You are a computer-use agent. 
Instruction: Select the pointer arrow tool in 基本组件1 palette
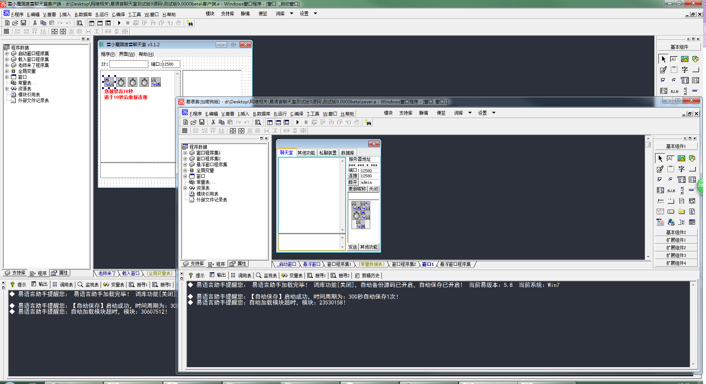[660, 159]
